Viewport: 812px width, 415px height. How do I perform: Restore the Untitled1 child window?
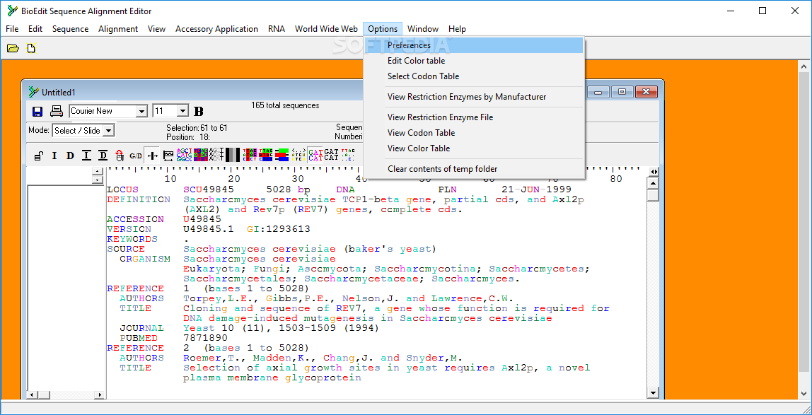click(622, 92)
